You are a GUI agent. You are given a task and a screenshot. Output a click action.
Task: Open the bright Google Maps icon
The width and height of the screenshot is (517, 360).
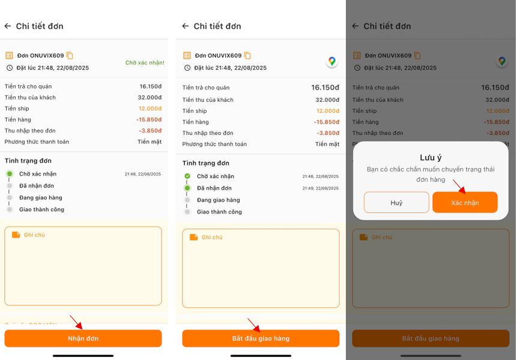tap(331, 61)
